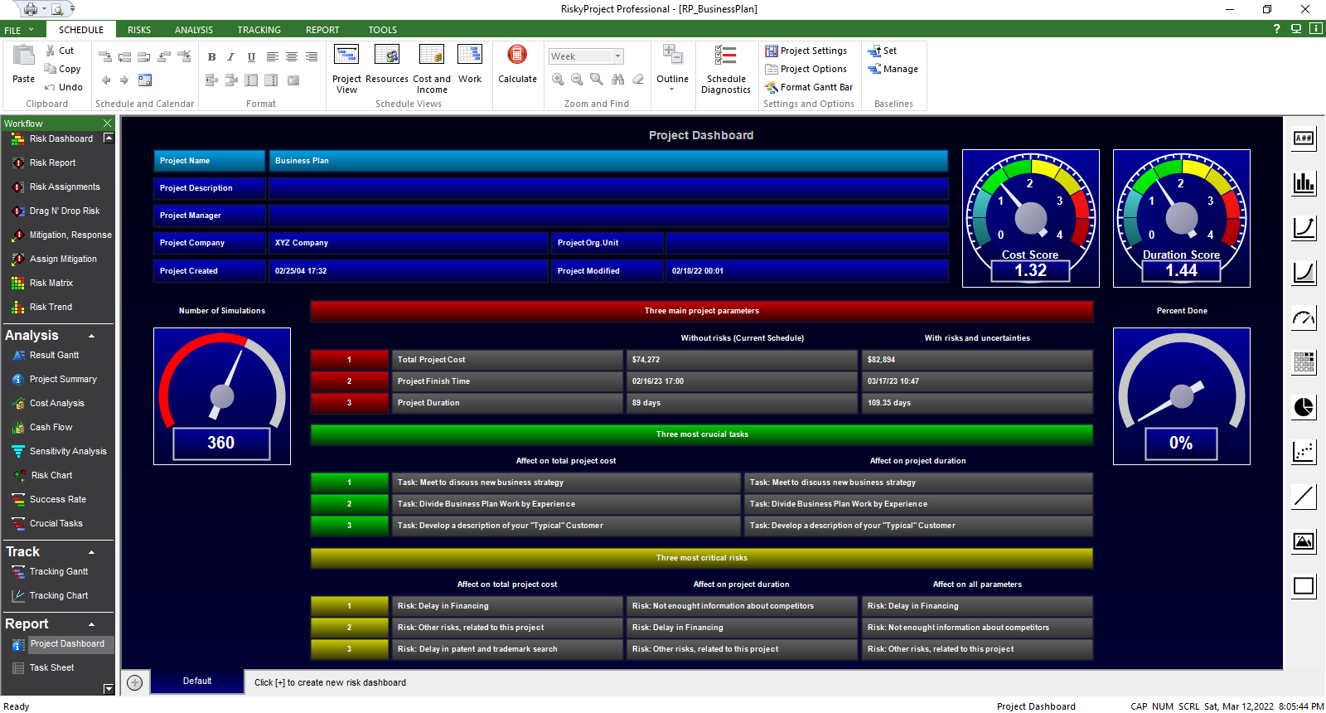Open the FILE menu dropdown

(x=19, y=30)
